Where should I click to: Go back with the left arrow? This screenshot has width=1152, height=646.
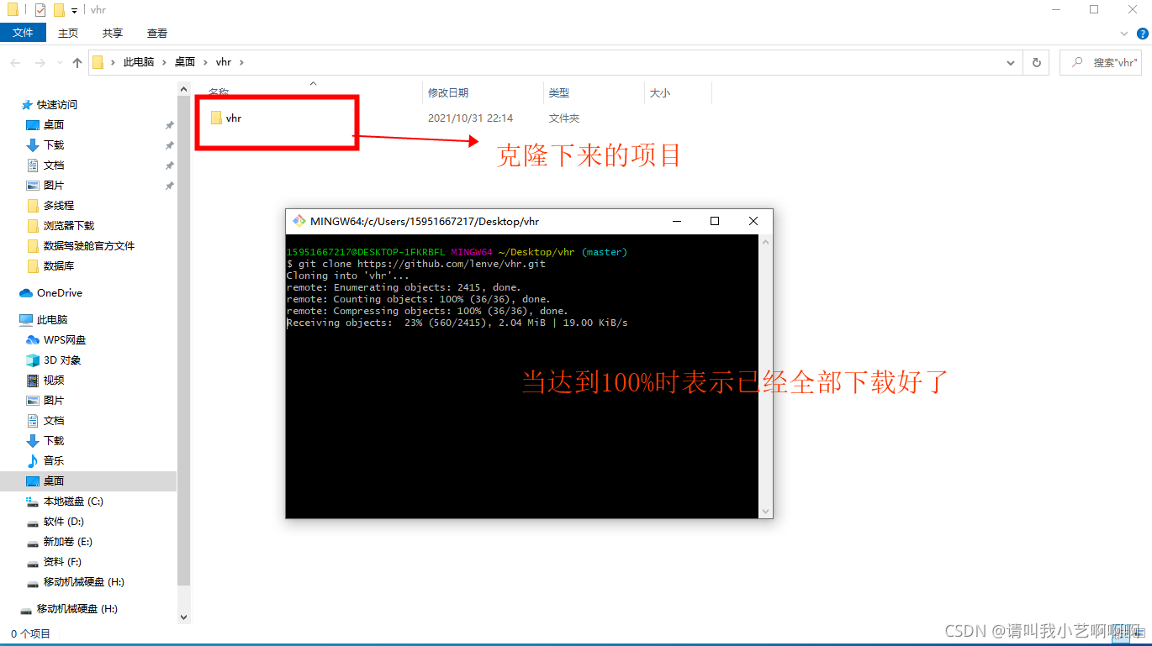[x=15, y=62]
